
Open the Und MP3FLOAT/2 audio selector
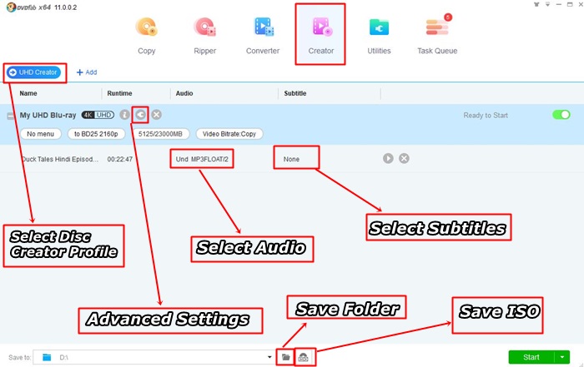click(202, 159)
